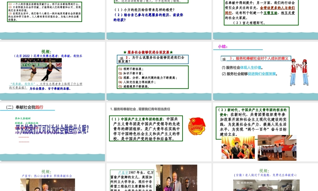This screenshot has width=318, height=191.
Task: Click '为社会服务、甘于奉献的品格。' answer text
Action: (50, 89)
